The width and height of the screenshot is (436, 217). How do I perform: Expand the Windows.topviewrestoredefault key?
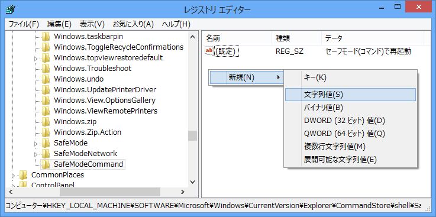pos(35,59)
